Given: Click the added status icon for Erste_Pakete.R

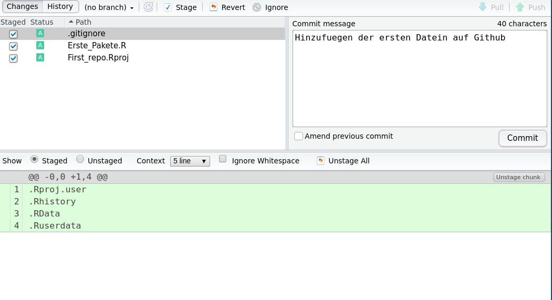Looking at the screenshot, I should (x=40, y=45).
